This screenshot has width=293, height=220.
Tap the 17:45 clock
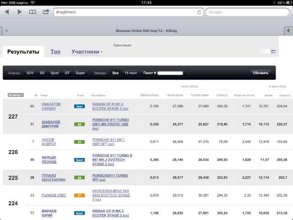[x=146, y=3]
